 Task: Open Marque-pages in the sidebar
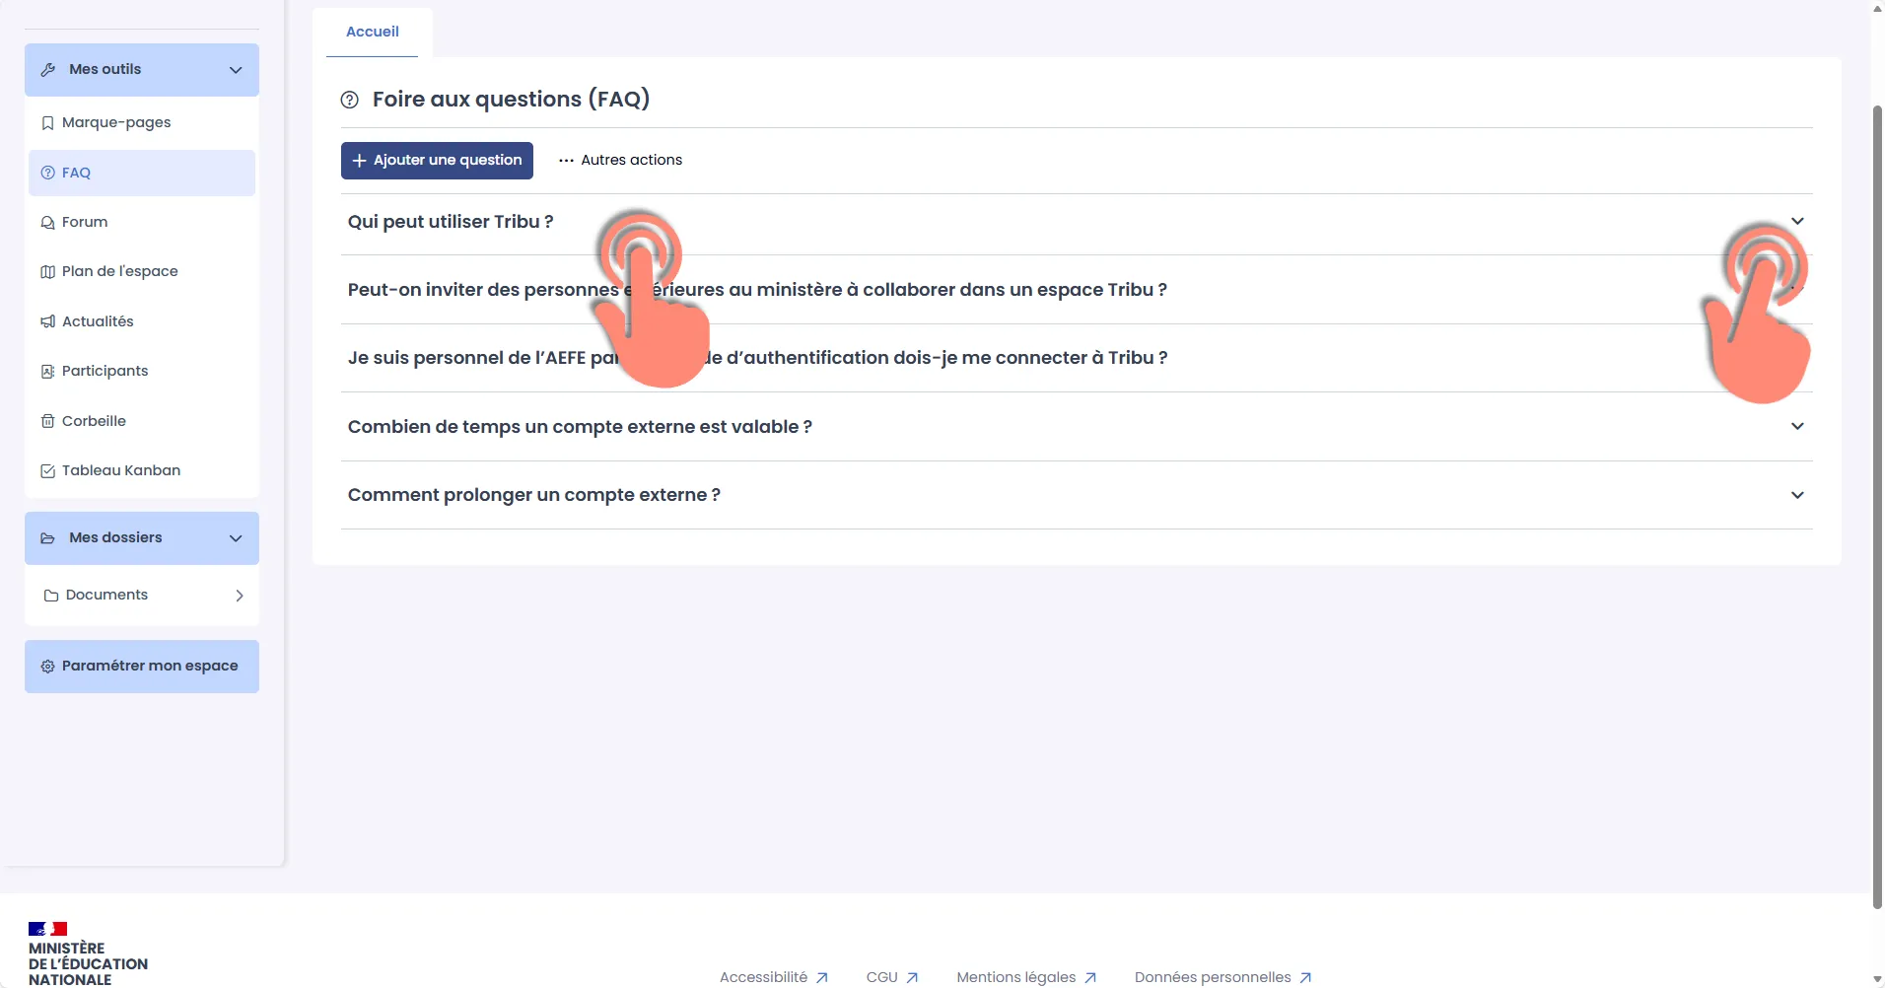(x=142, y=123)
